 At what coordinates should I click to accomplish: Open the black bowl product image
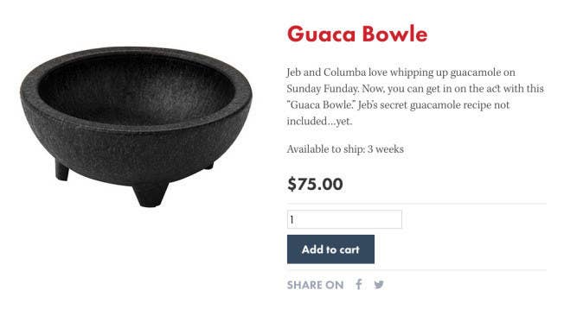tap(136, 126)
